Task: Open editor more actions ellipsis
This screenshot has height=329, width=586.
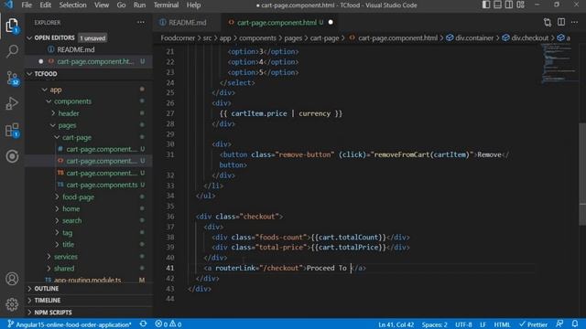Action: [x=574, y=22]
